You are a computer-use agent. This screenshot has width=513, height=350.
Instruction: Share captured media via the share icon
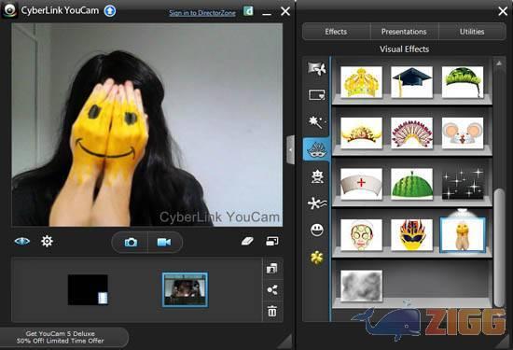(x=272, y=289)
